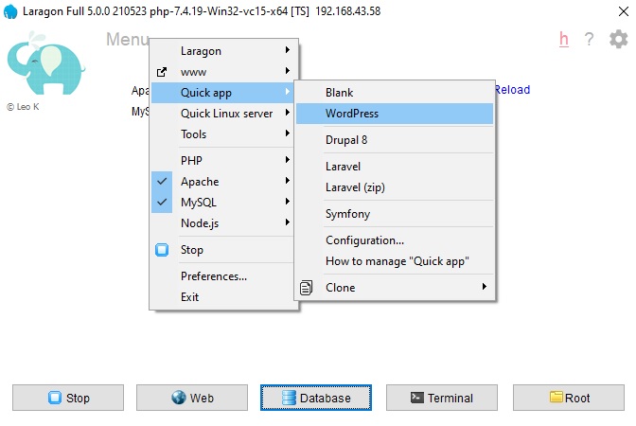
Task: Choose Exit from the menu
Action: pos(222,297)
